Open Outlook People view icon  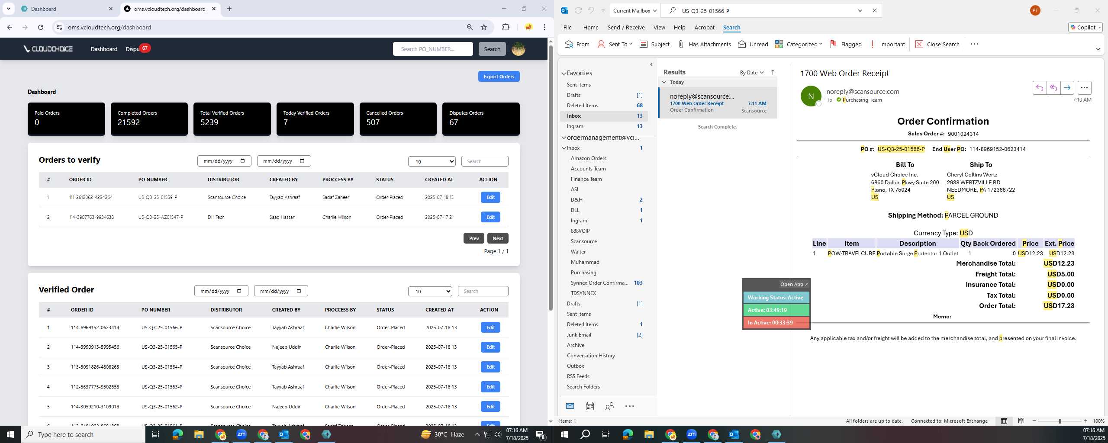pos(609,406)
